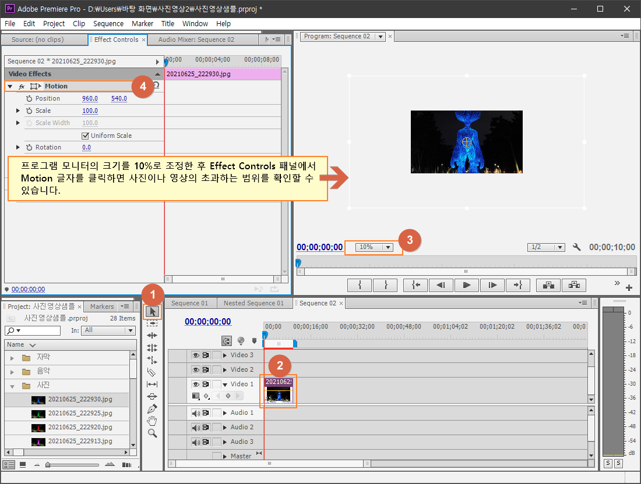
Task: Select the Pen tool
Action: click(152, 408)
